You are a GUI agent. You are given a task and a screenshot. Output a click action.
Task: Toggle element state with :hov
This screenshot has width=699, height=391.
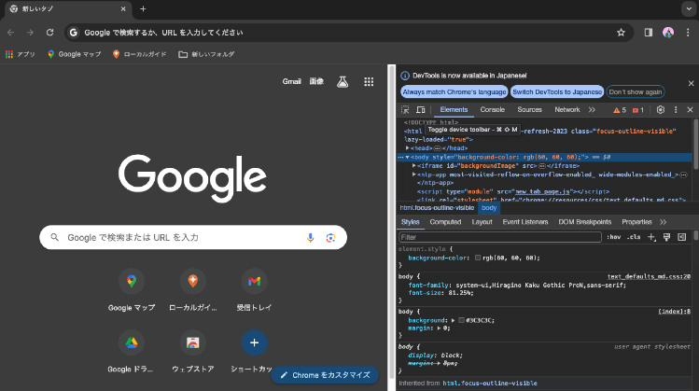point(613,237)
